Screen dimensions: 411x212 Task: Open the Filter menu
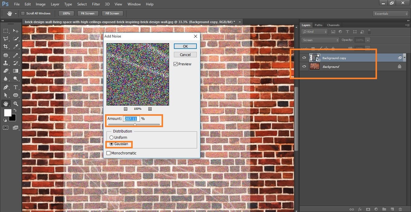click(96, 4)
